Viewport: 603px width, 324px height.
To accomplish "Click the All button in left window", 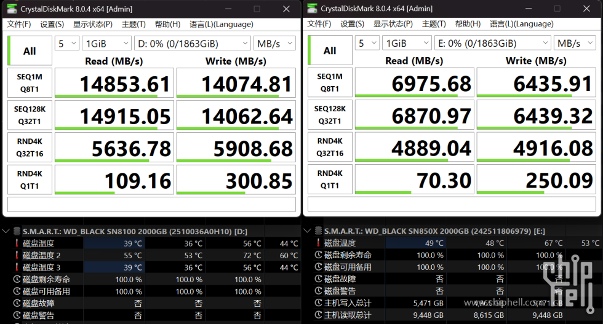I will point(30,51).
